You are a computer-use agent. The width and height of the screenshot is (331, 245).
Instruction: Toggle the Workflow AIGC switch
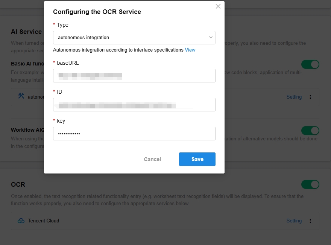click(310, 131)
